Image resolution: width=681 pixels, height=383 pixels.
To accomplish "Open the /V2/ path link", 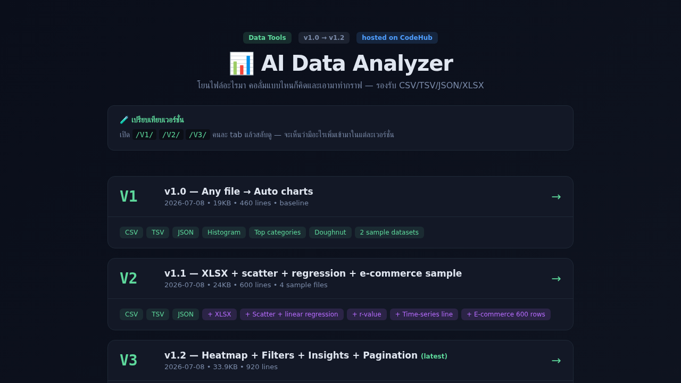I will click(171, 135).
